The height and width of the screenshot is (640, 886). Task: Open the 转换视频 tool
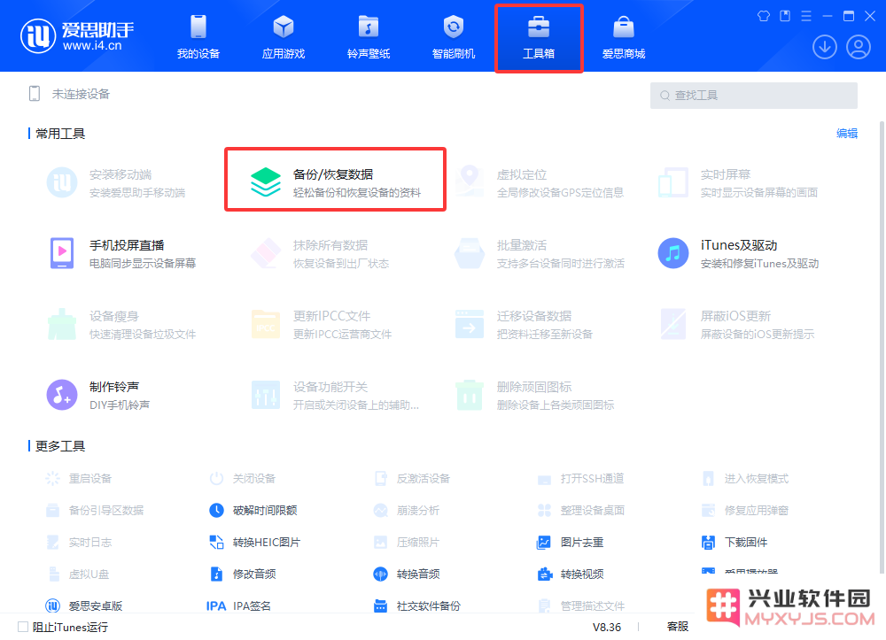[570, 574]
